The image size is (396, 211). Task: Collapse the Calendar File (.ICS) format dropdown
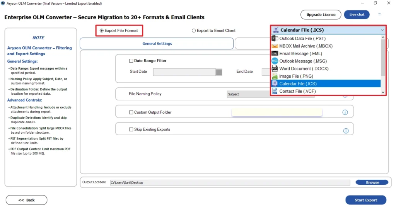coord(382,30)
